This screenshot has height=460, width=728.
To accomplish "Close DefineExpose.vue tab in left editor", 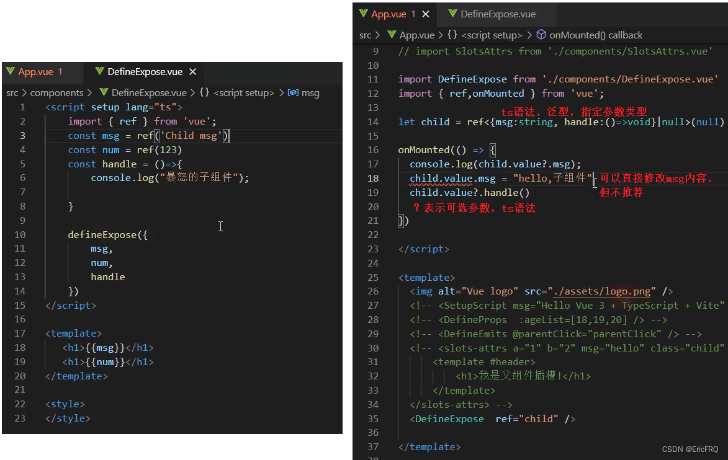I will click(x=192, y=72).
